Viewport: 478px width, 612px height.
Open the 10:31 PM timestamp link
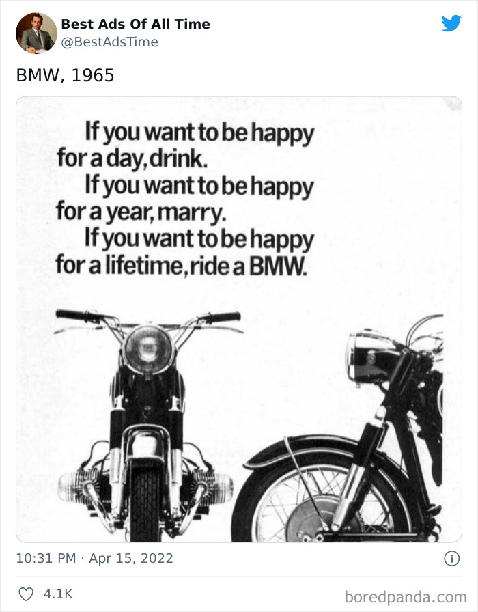coord(46,558)
